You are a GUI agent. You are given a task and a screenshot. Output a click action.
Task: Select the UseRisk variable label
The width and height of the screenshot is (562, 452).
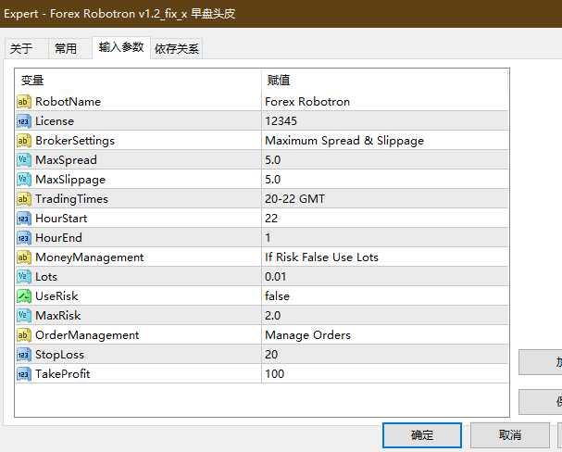(x=56, y=296)
